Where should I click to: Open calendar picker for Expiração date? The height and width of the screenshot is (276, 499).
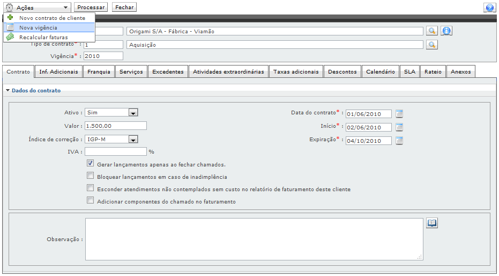tap(399, 140)
